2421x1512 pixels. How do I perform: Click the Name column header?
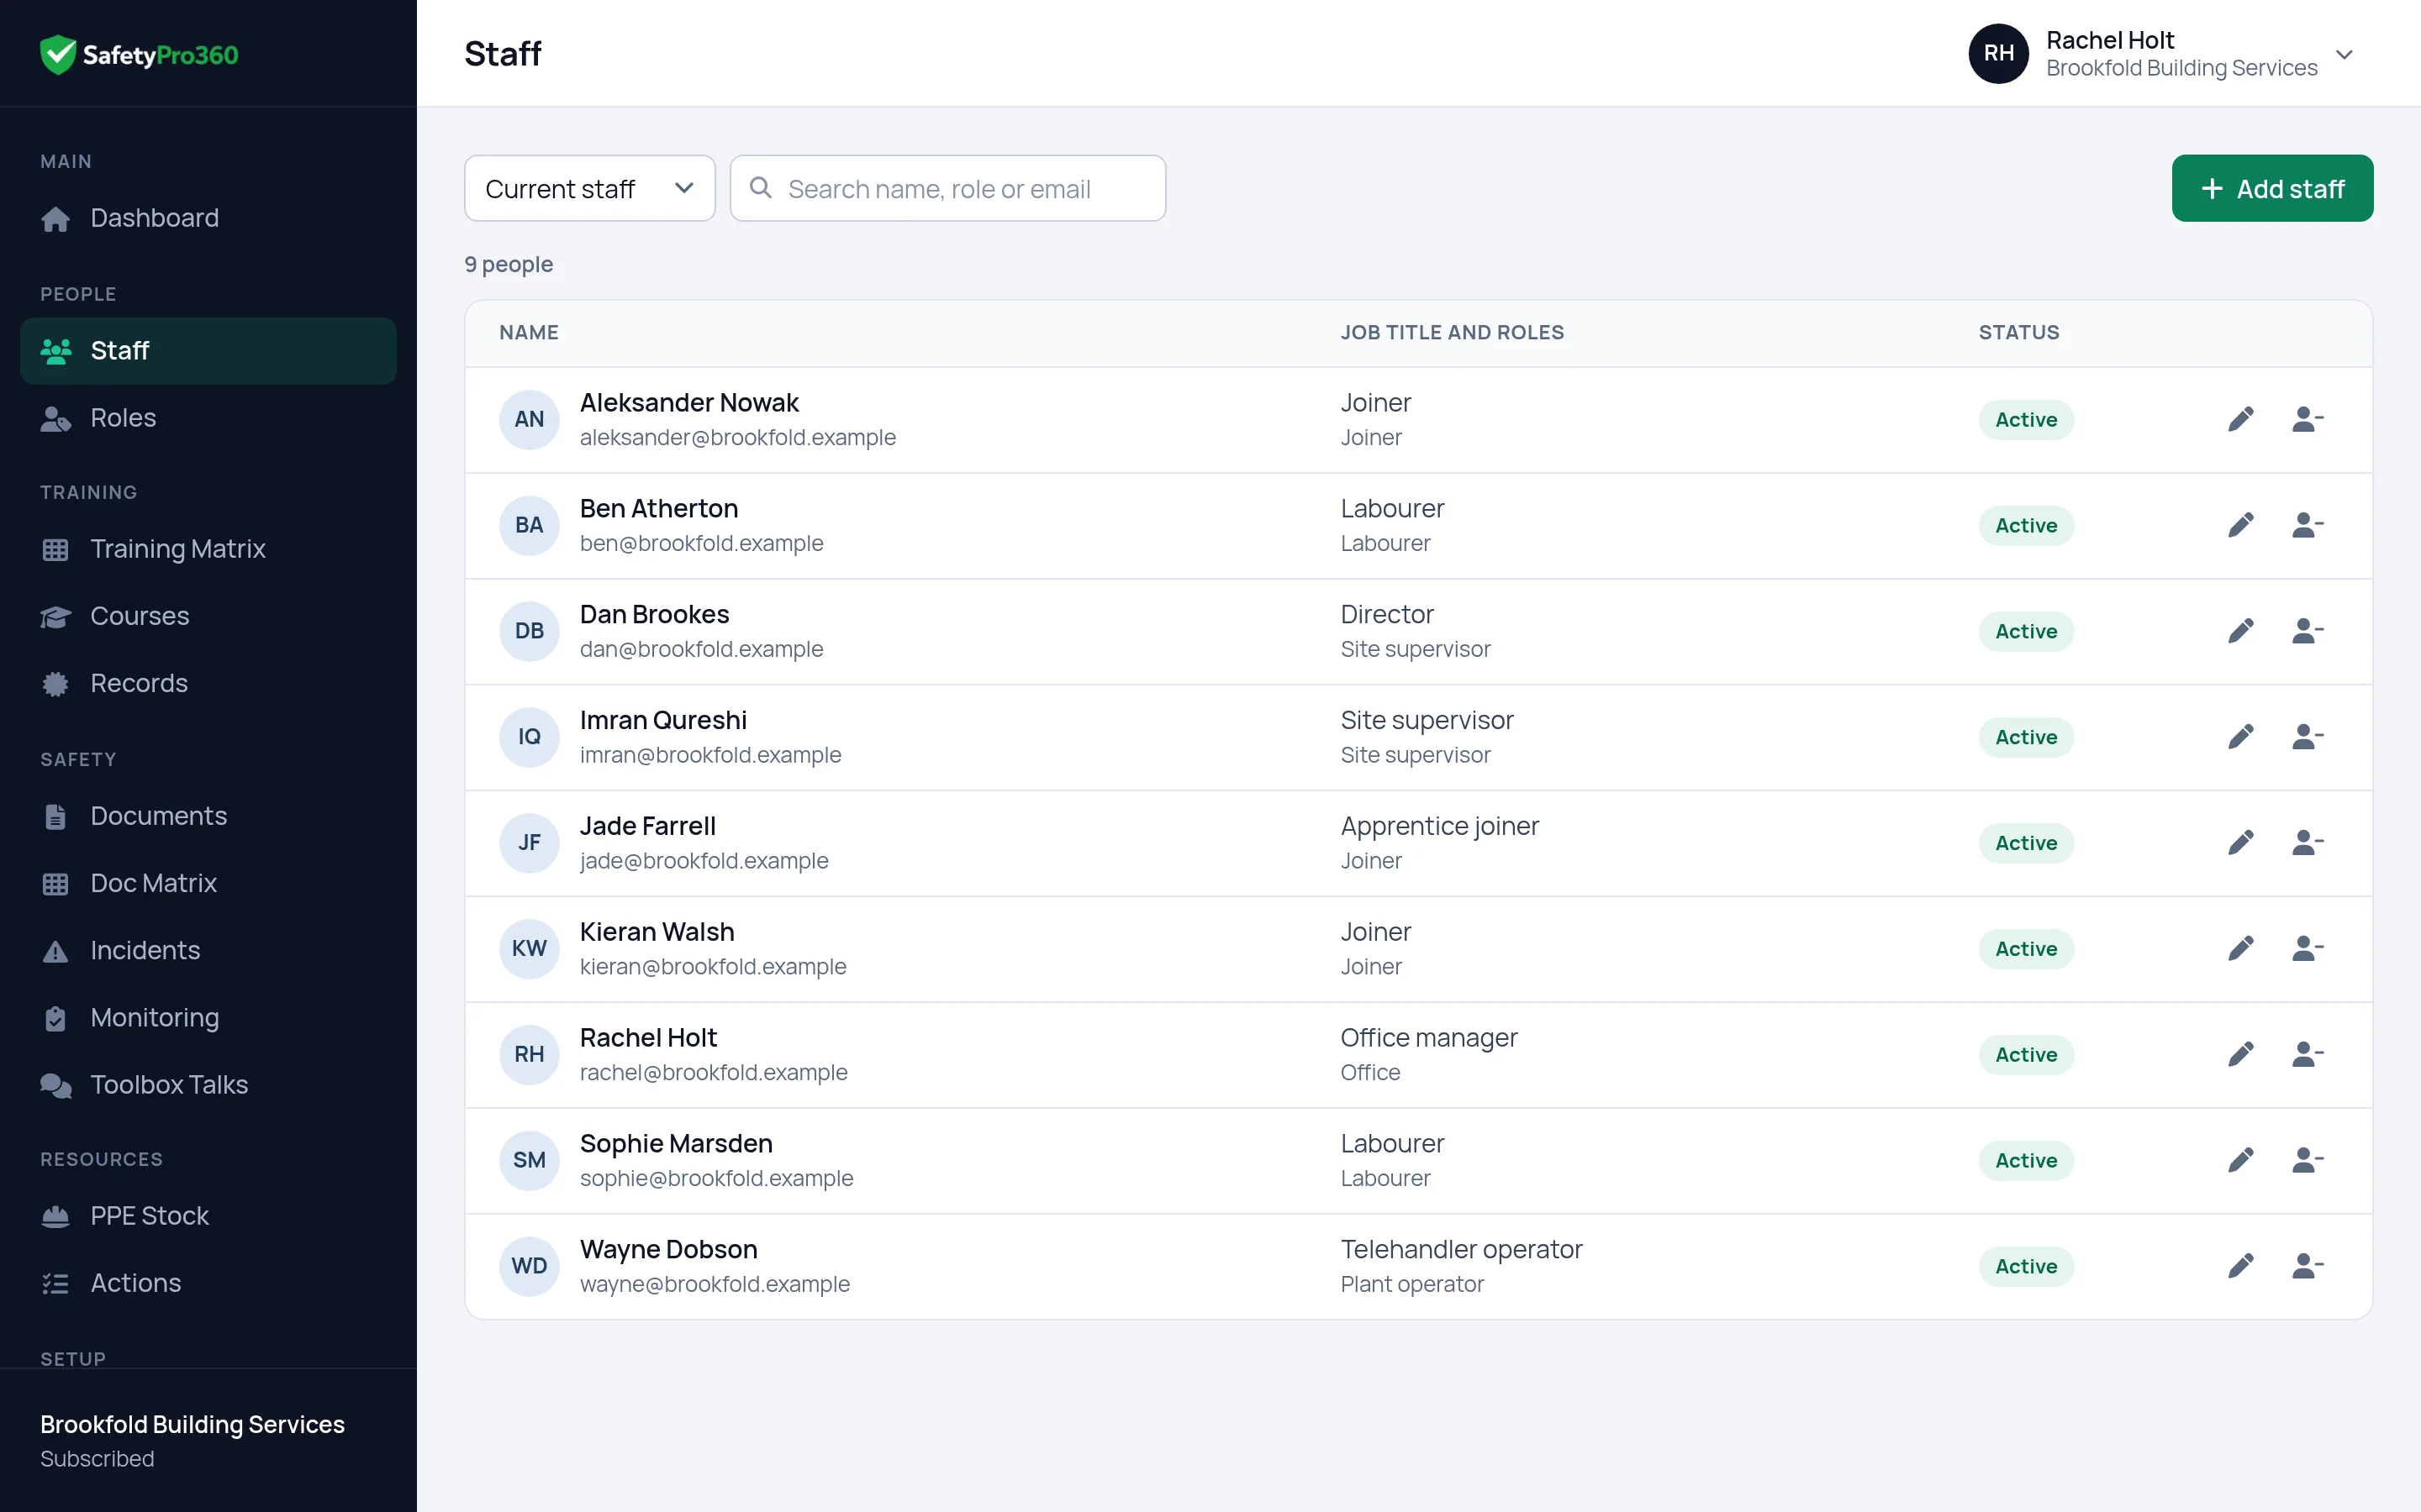pos(528,332)
